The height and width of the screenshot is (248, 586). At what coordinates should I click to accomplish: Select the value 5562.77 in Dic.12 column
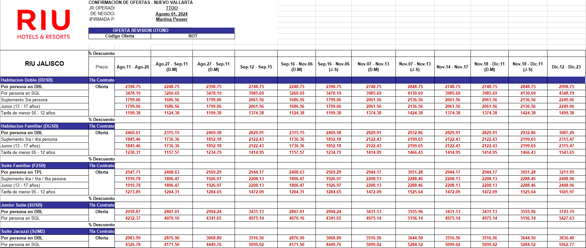click(566, 244)
